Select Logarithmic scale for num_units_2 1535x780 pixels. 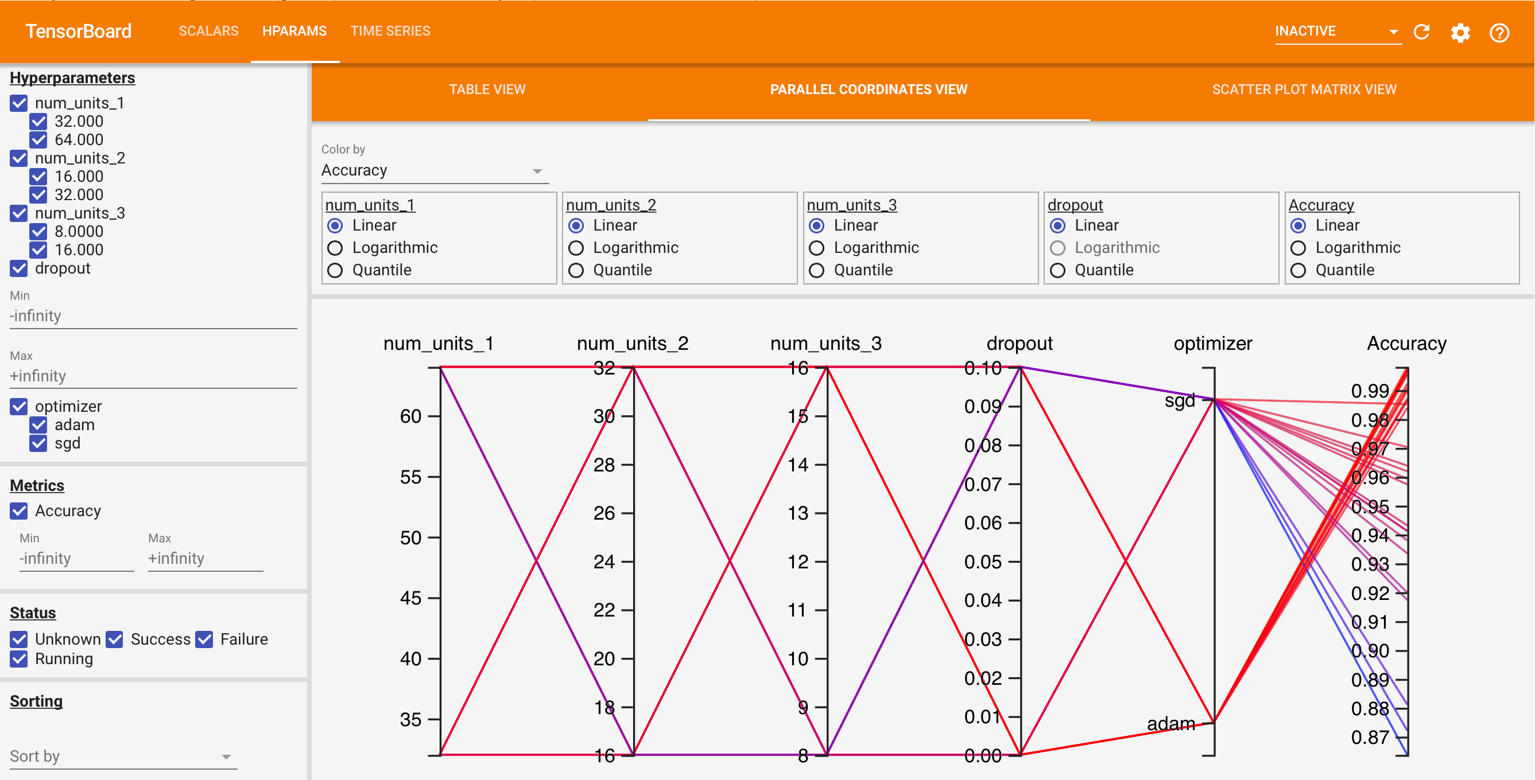click(576, 248)
